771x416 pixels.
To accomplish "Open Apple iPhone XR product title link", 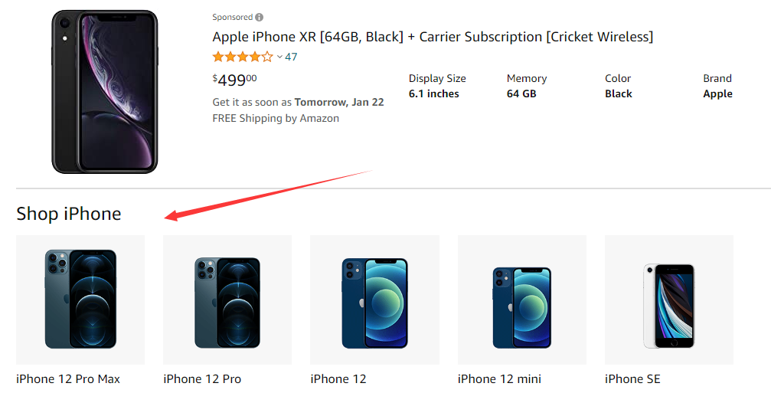I will point(433,37).
